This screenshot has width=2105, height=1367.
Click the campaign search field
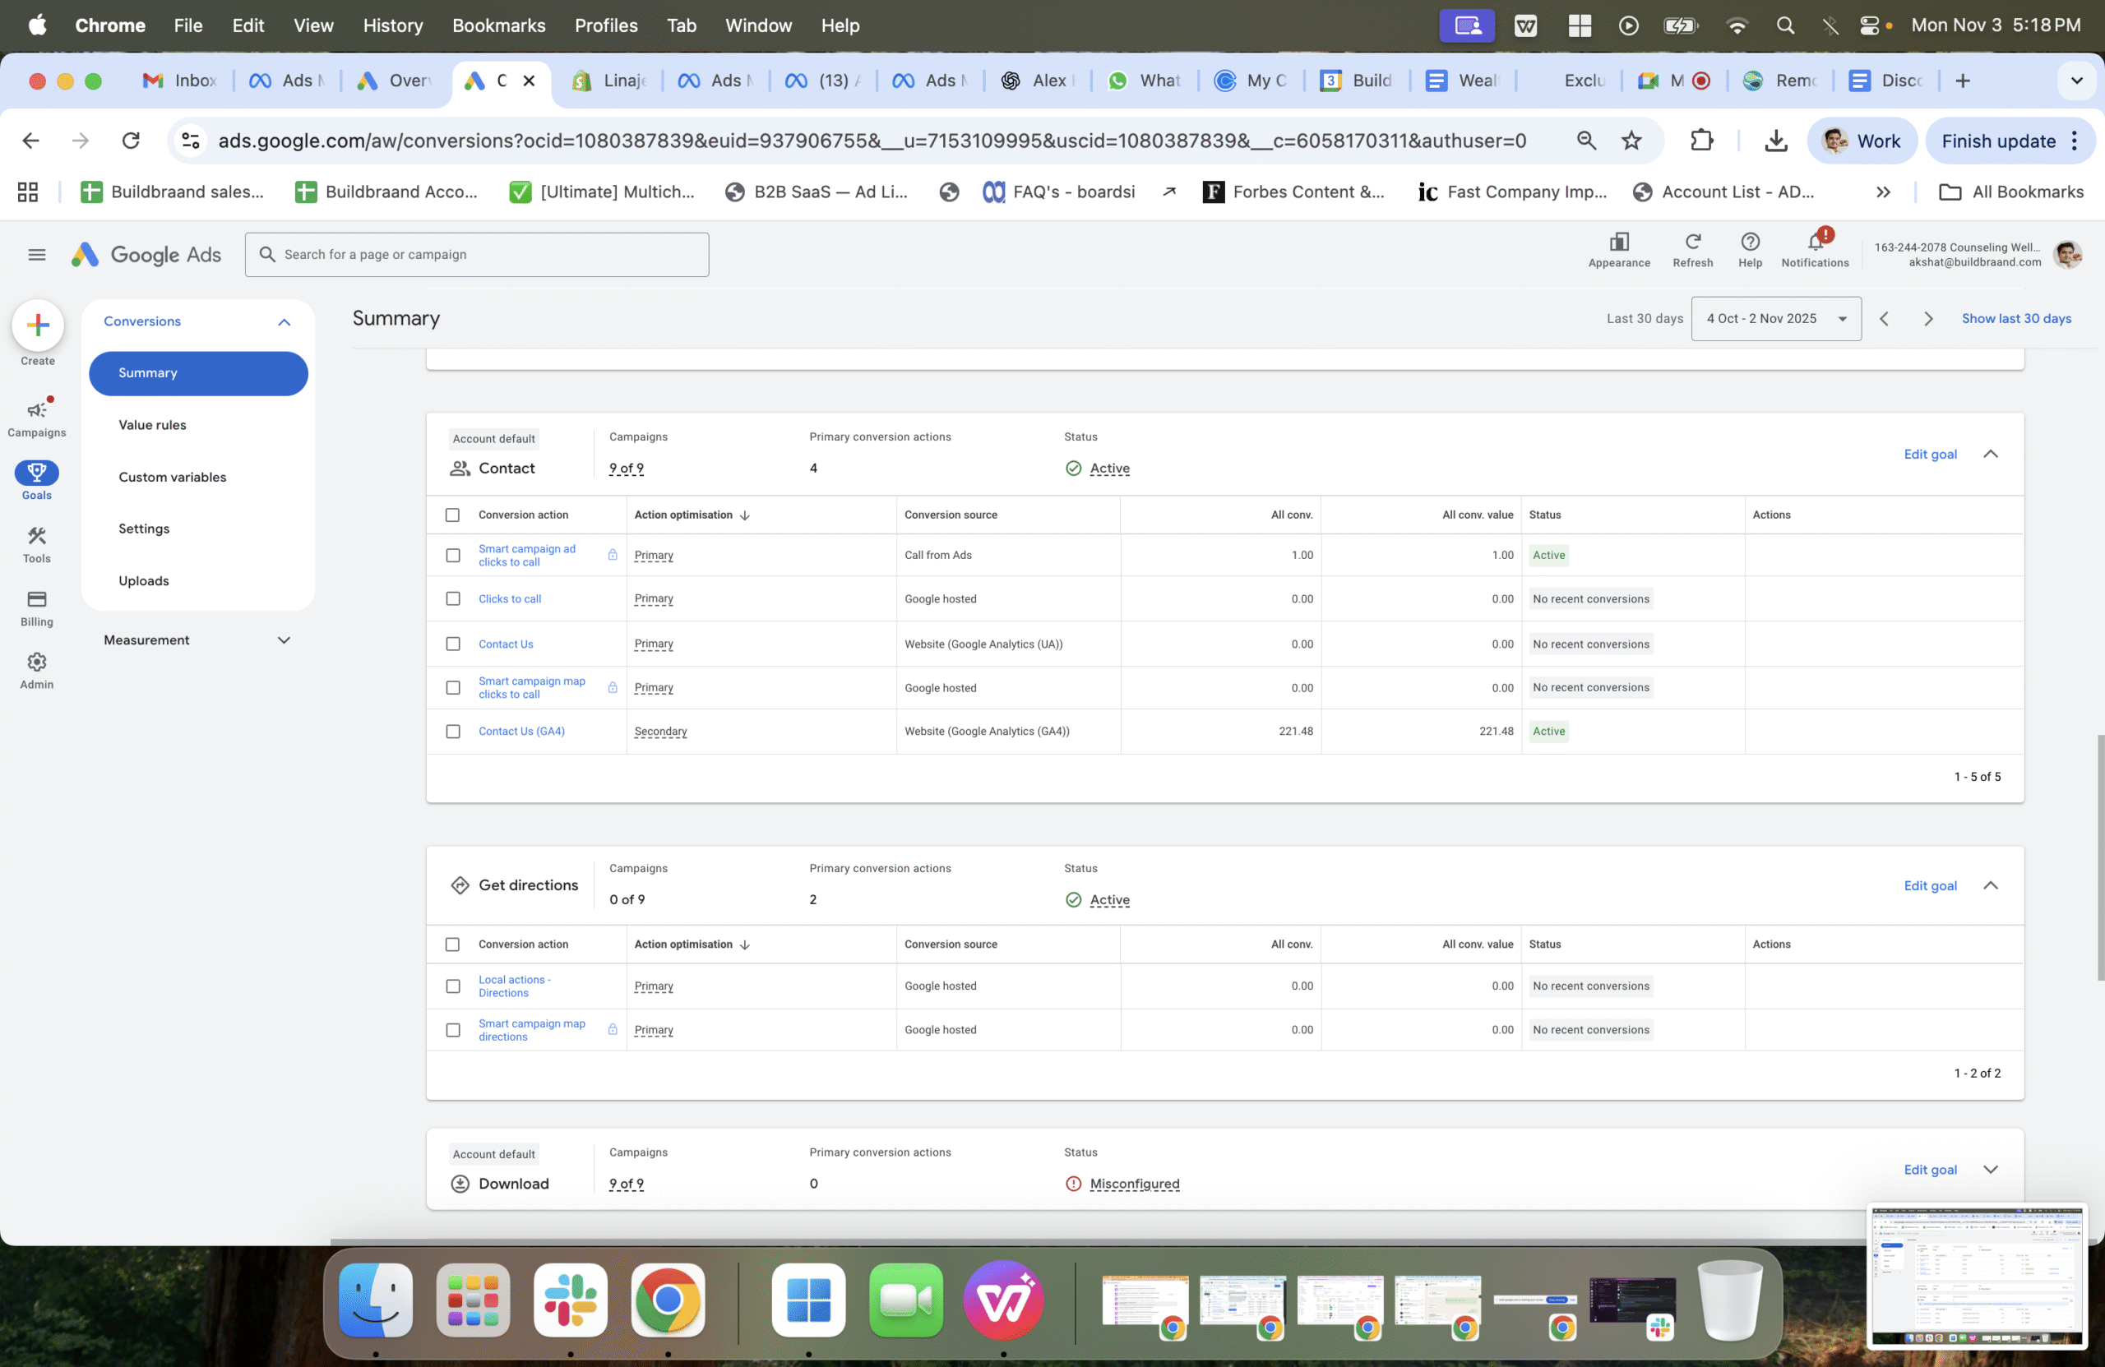pos(478,255)
